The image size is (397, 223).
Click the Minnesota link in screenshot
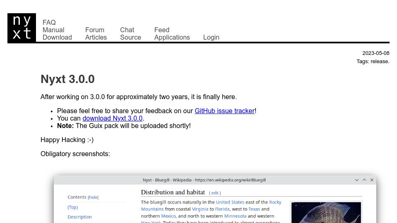pyautogui.click(x=235, y=216)
